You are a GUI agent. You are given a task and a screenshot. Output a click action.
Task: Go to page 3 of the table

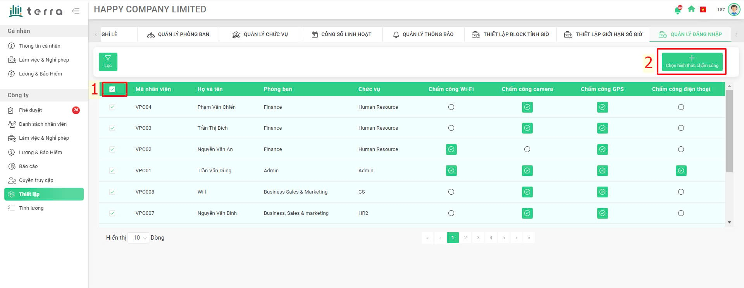point(478,238)
